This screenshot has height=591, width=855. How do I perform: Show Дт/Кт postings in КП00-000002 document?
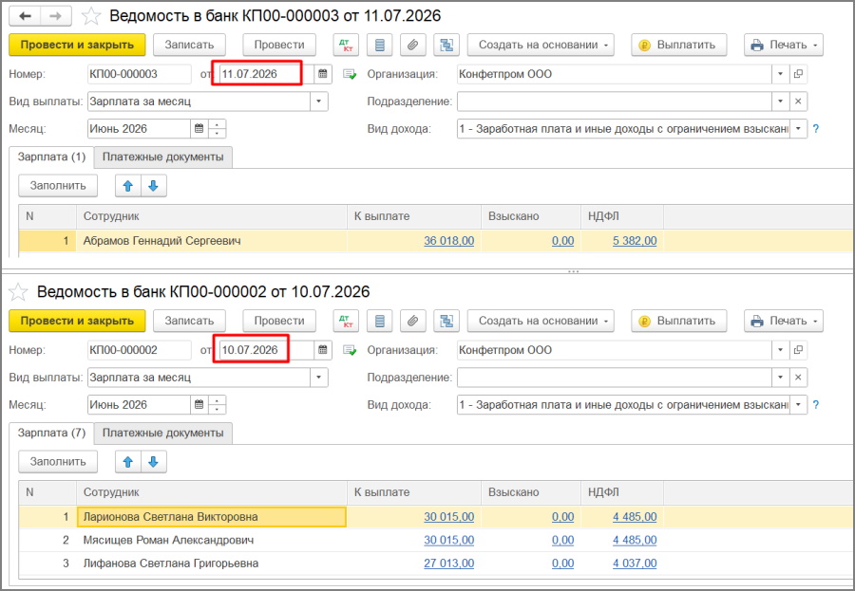(346, 321)
